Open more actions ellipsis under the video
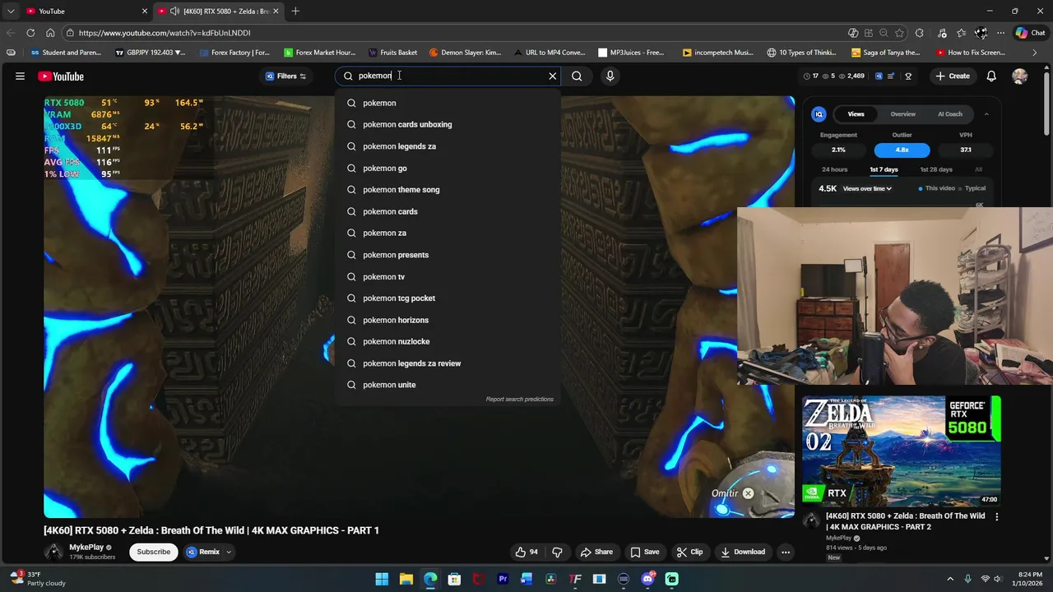Image resolution: width=1053 pixels, height=592 pixels. coord(786,552)
